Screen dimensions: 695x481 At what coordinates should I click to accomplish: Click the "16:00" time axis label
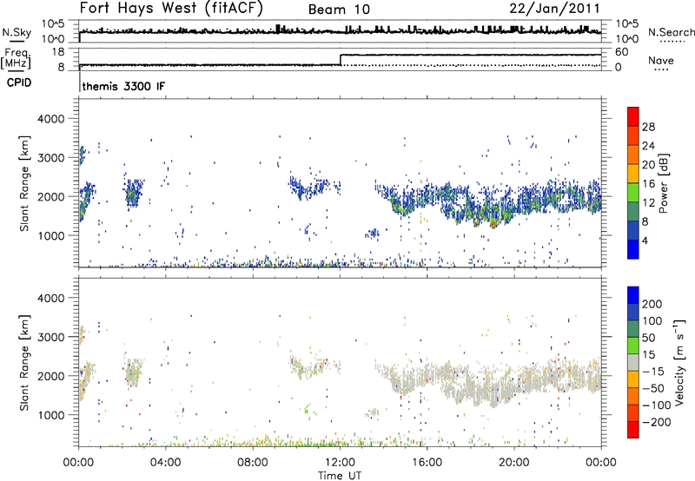[x=427, y=462]
